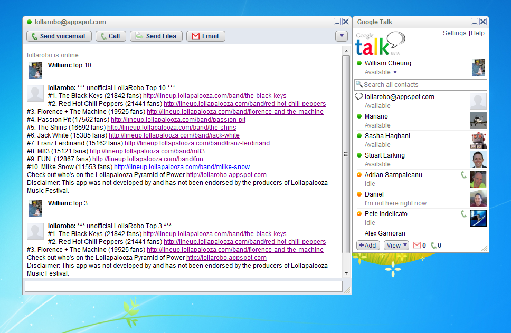The image size is (511, 333).
Task: Click the green status dot beside Mariano
Action: (359, 116)
